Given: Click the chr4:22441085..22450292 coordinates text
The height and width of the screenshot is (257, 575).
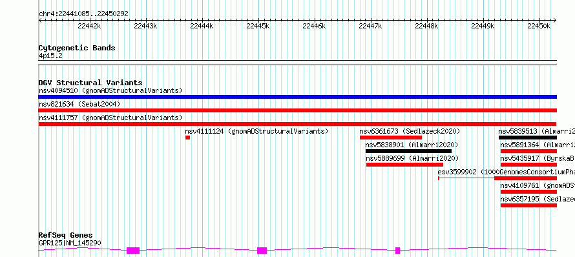Looking at the screenshot, I should [x=83, y=14].
